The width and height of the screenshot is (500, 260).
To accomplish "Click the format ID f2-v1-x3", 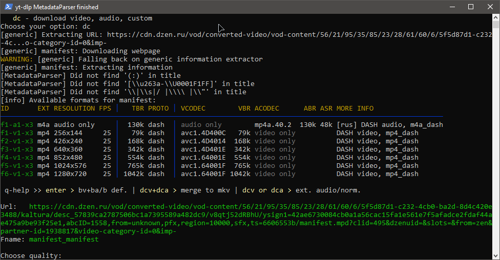I will click(x=17, y=141).
